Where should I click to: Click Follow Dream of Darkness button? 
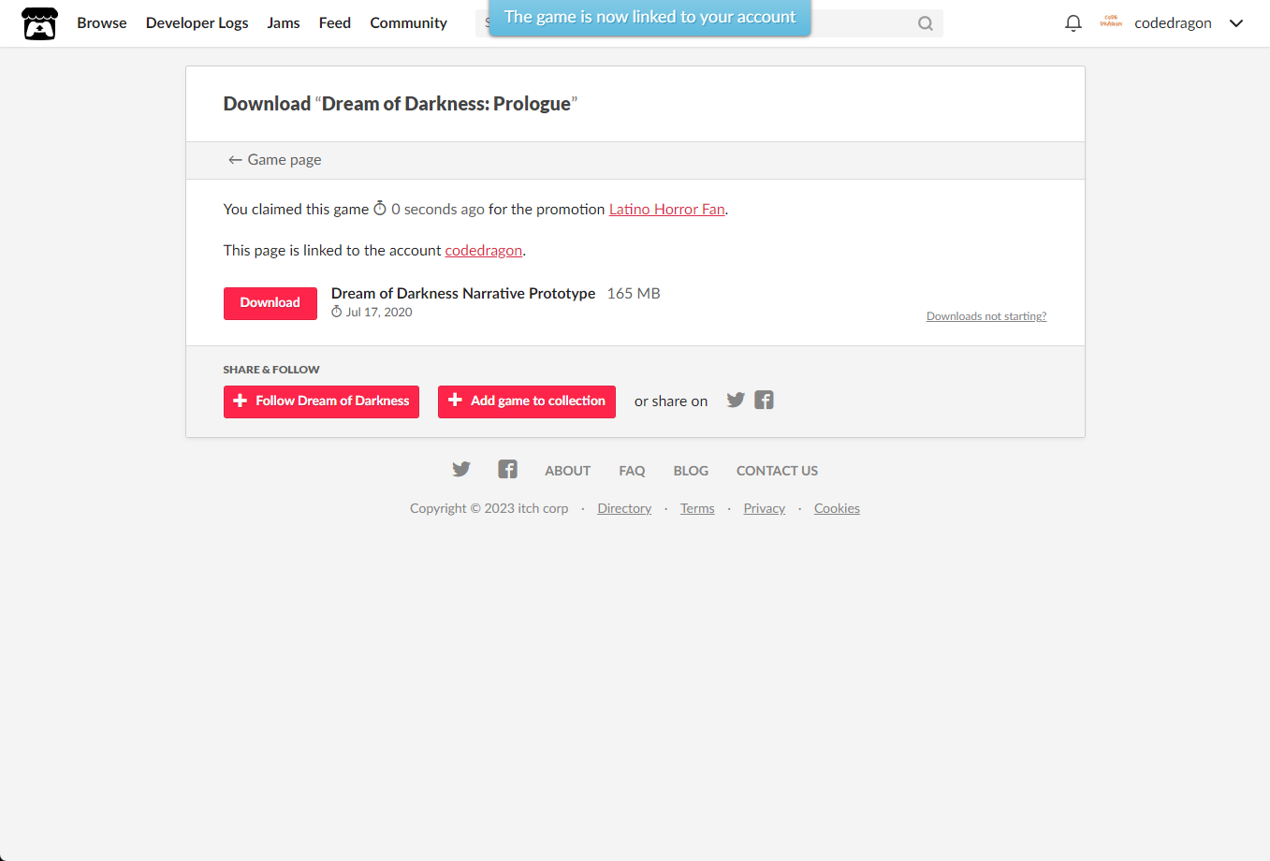(321, 401)
